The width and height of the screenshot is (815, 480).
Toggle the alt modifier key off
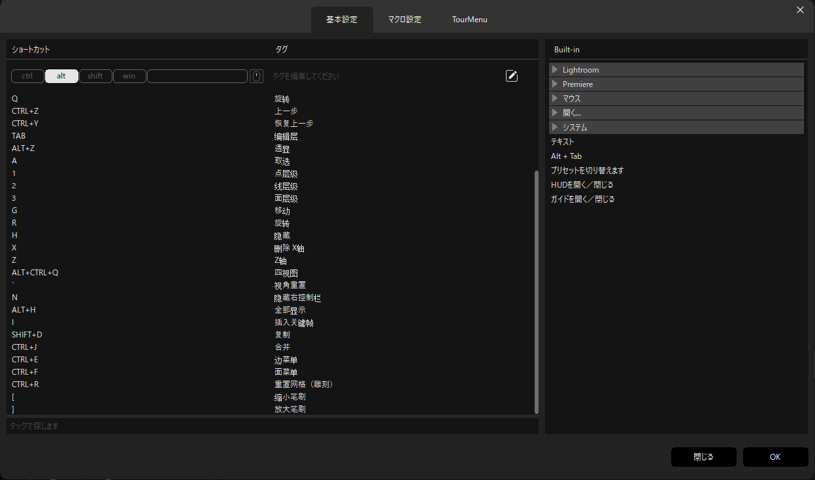[x=61, y=77]
